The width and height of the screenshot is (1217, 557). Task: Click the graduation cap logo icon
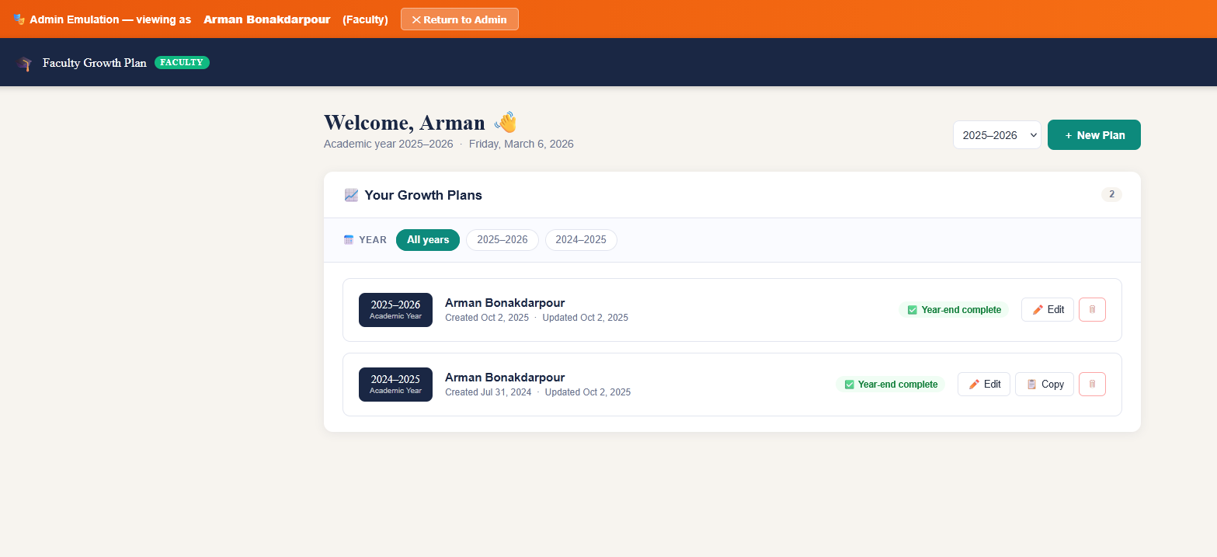(25, 64)
